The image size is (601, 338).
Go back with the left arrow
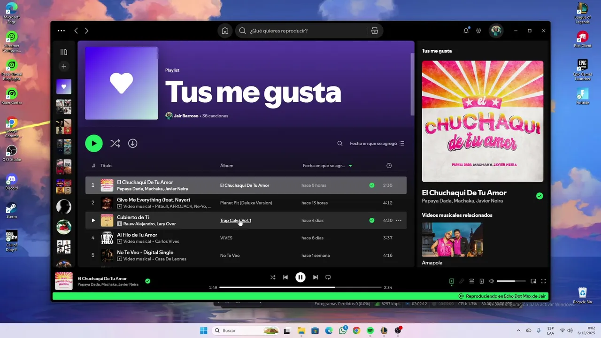click(76, 31)
